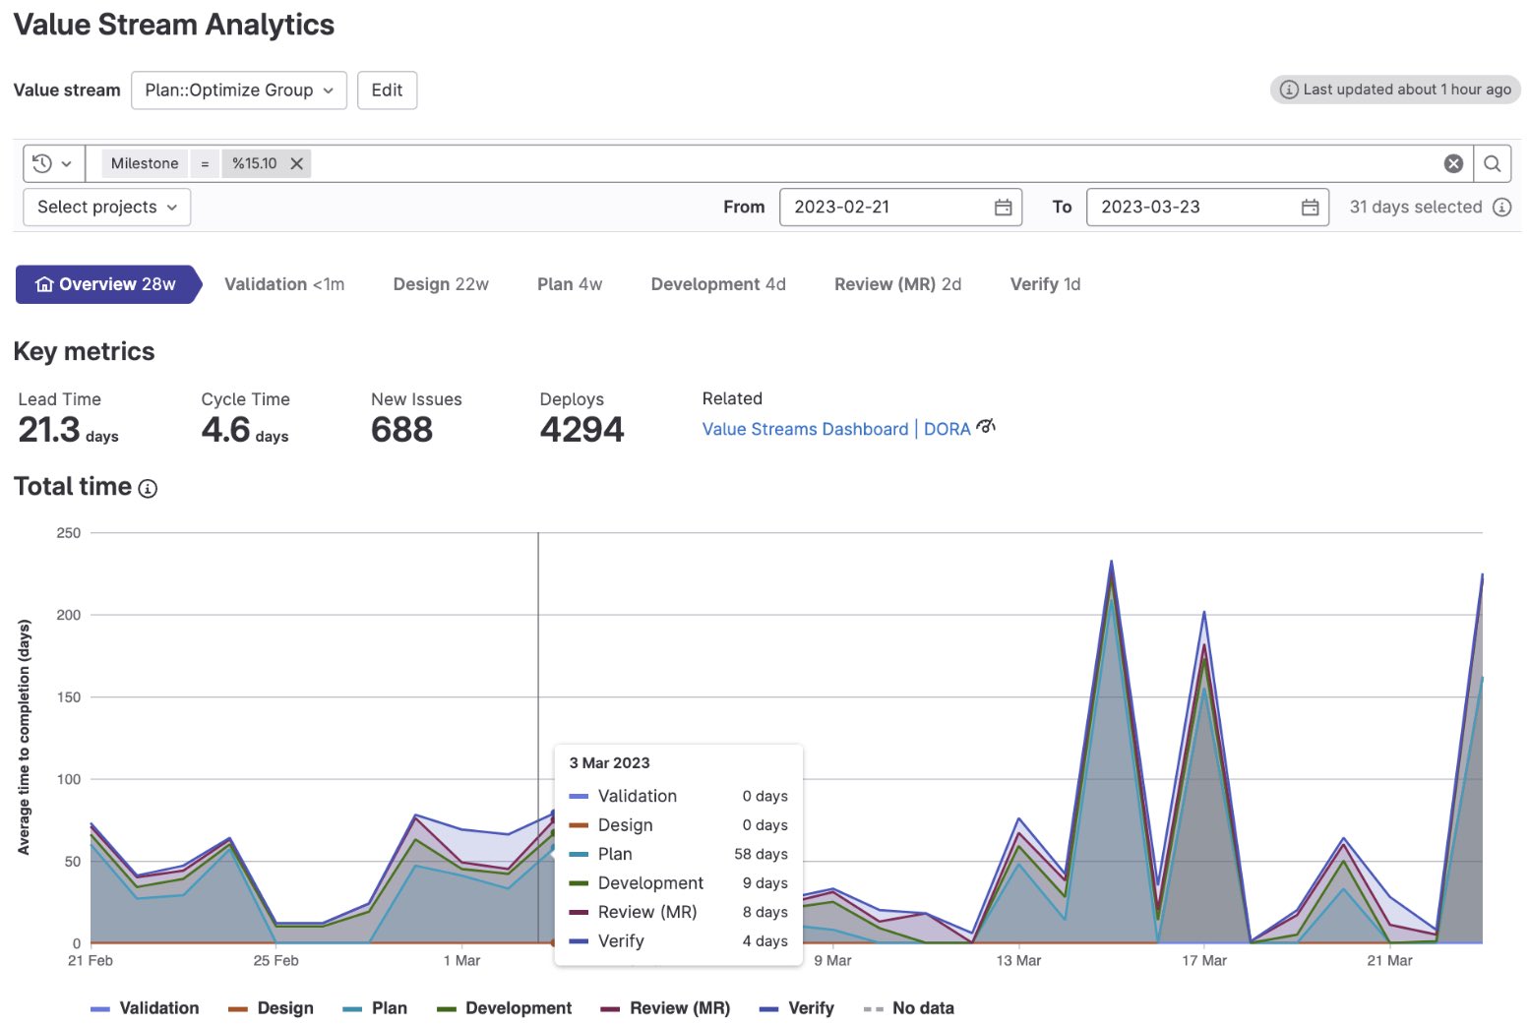This screenshot has width=1529, height=1025.
Task: Expand the Select projects dropdown
Action: 105,207
